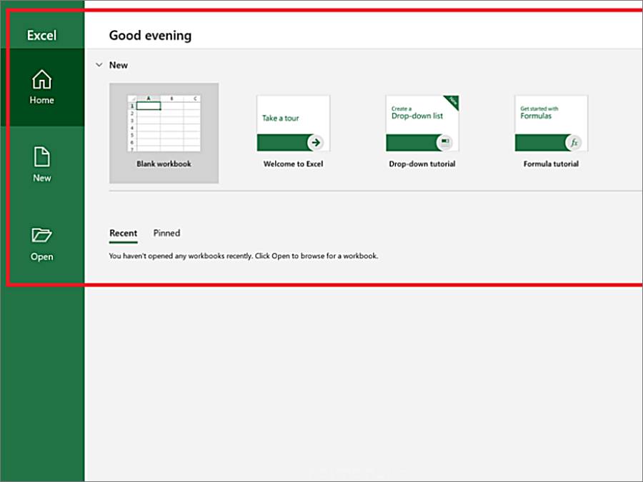
Task: Open the Drop-down tutorial template
Action: pos(422,132)
